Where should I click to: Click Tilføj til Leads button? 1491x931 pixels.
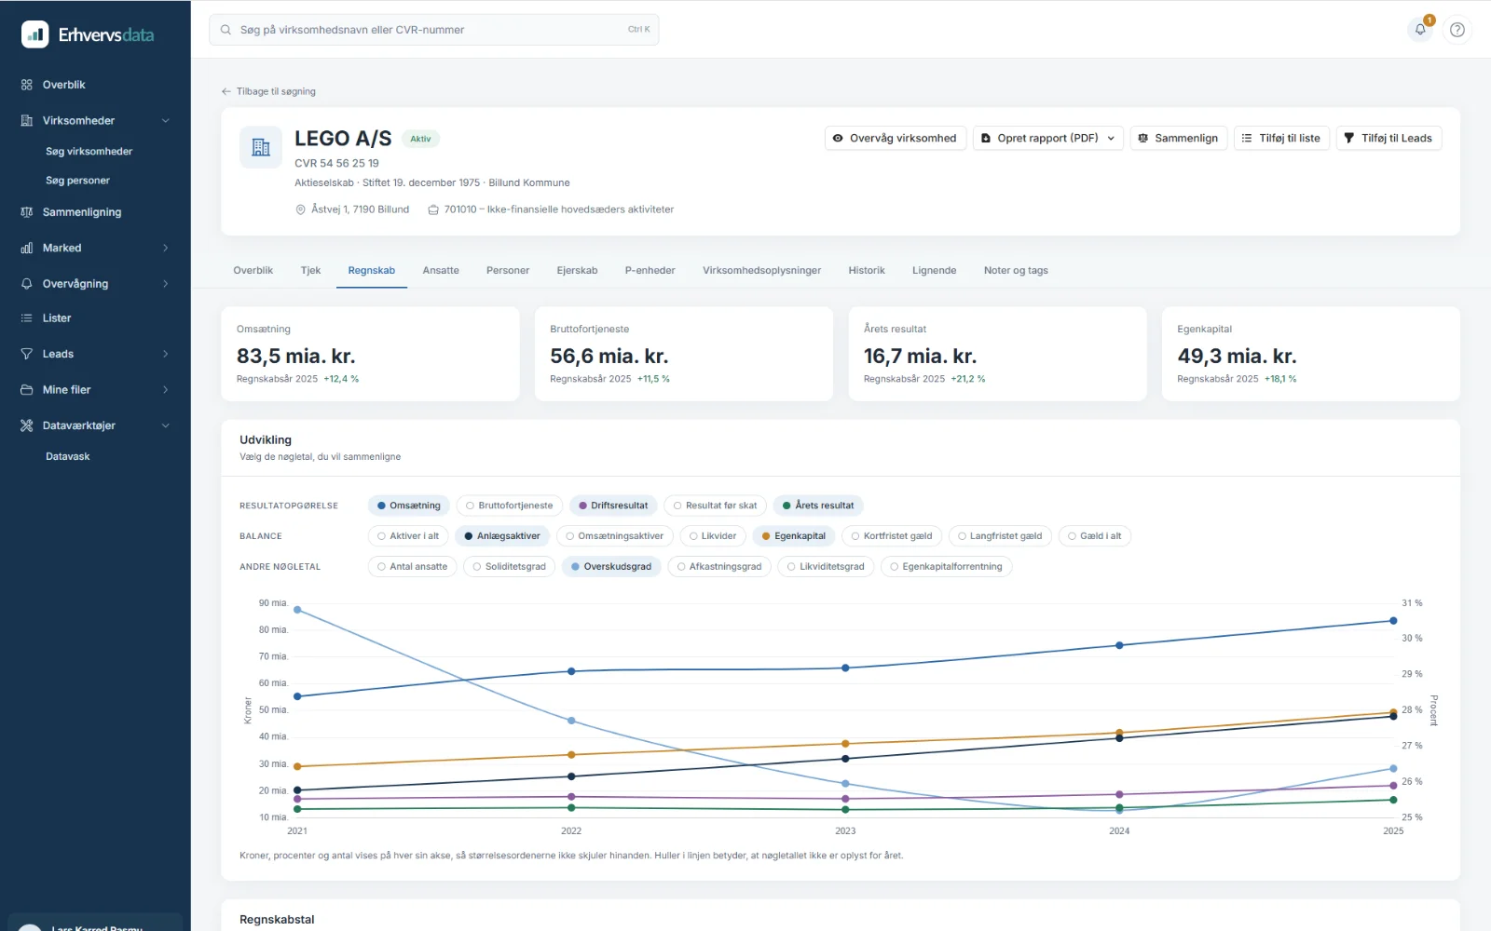click(x=1388, y=138)
